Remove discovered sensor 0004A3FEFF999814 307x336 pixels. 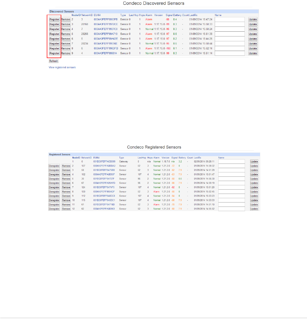pos(66,53)
